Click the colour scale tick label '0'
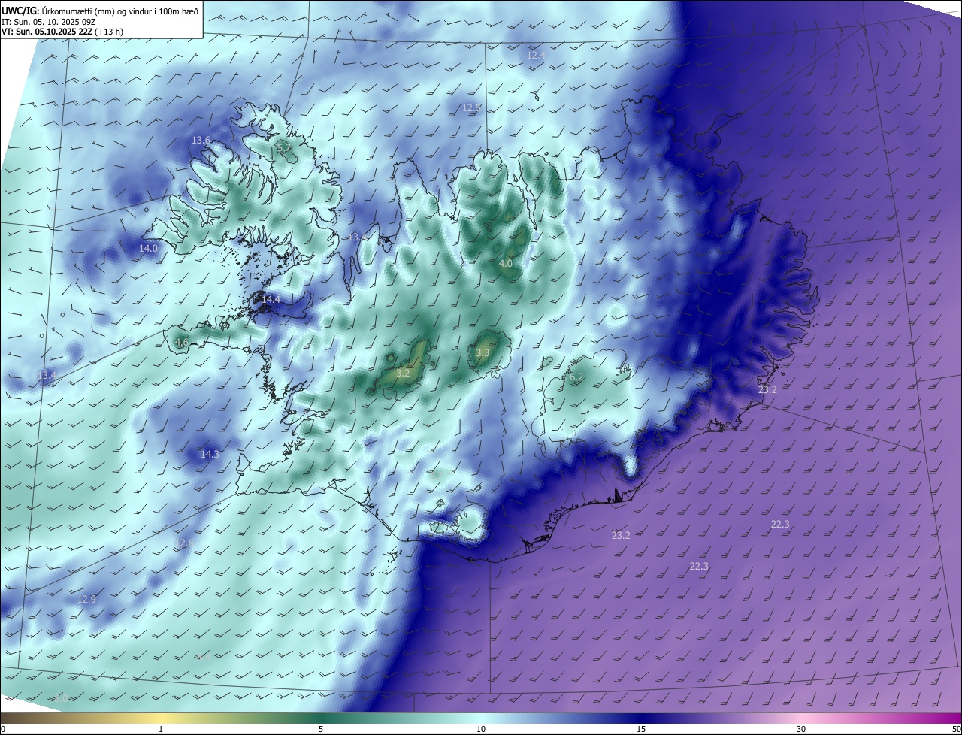Viewport: 962px width, 735px height. tap(2, 729)
